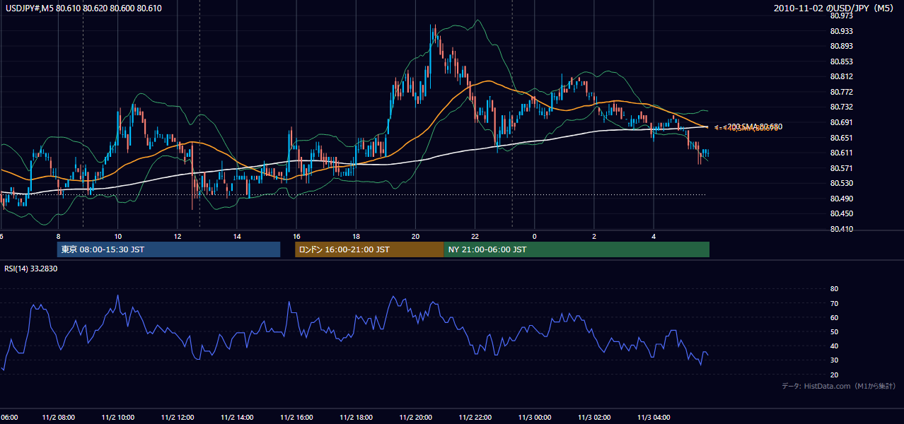Click hour label 2 under price chart
The width and height of the screenshot is (904, 424).
tap(594, 237)
